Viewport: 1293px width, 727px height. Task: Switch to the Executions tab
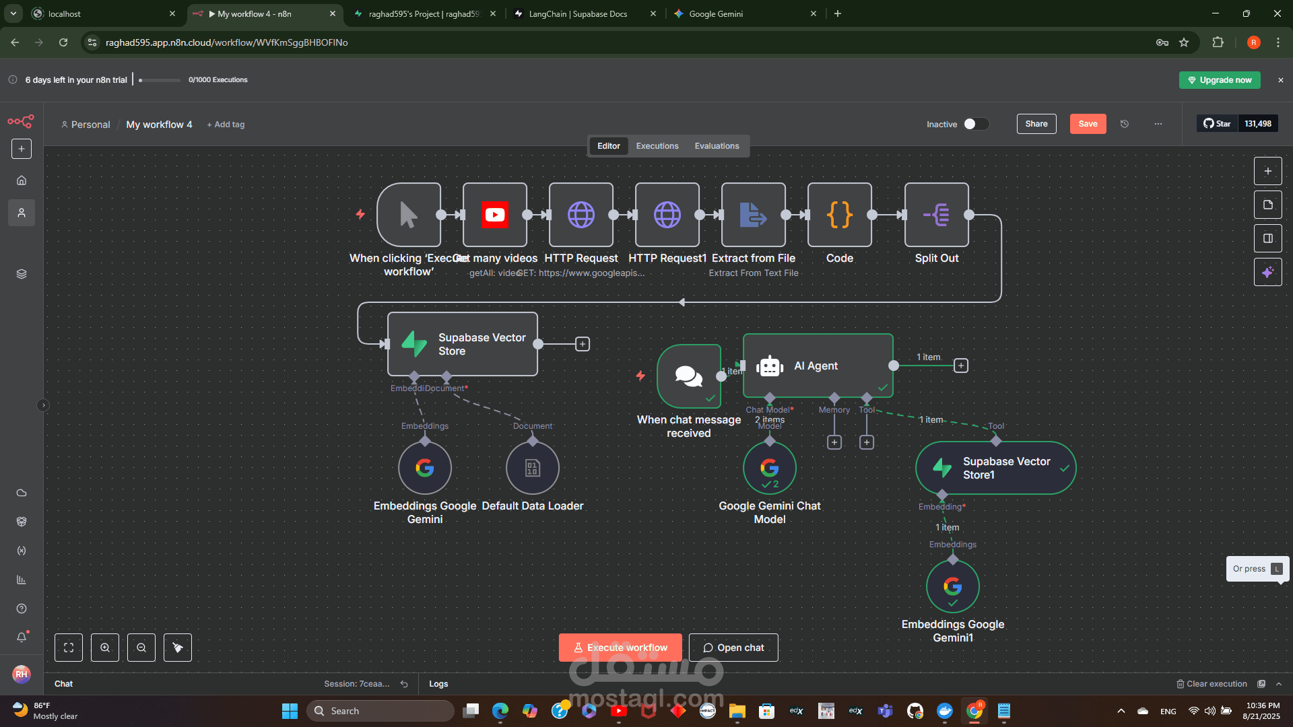point(657,146)
